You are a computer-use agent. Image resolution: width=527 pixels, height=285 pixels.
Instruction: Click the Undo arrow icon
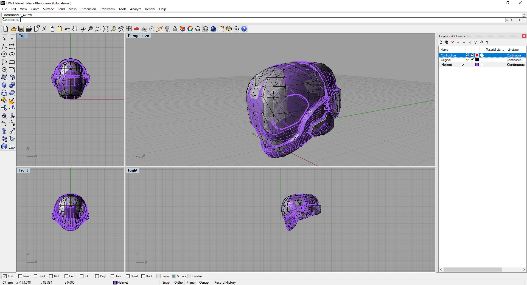point(67,29)
